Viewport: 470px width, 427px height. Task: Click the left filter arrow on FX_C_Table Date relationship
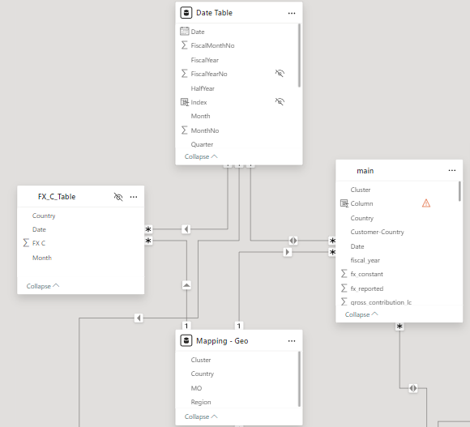pos(186,229)
